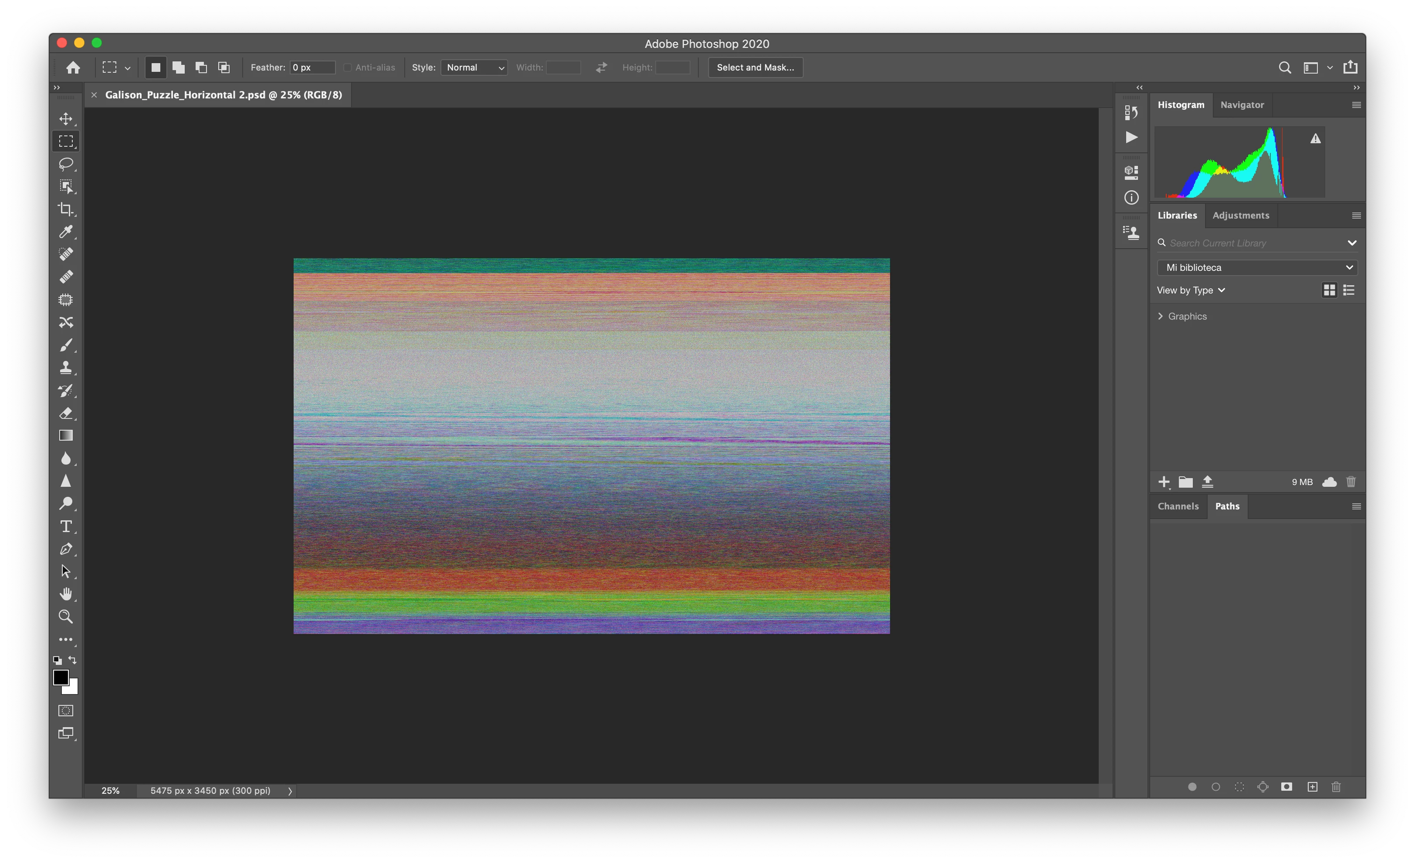1415x863 pixels.
Task: Select the Clone Stamp tool
Action: [x=66, y=368]
